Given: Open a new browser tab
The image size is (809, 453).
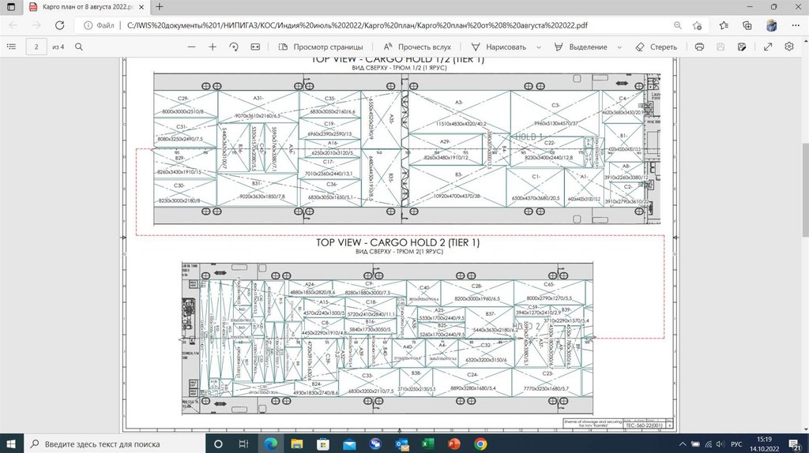Looking at the screenshot, I should point(160,7).
